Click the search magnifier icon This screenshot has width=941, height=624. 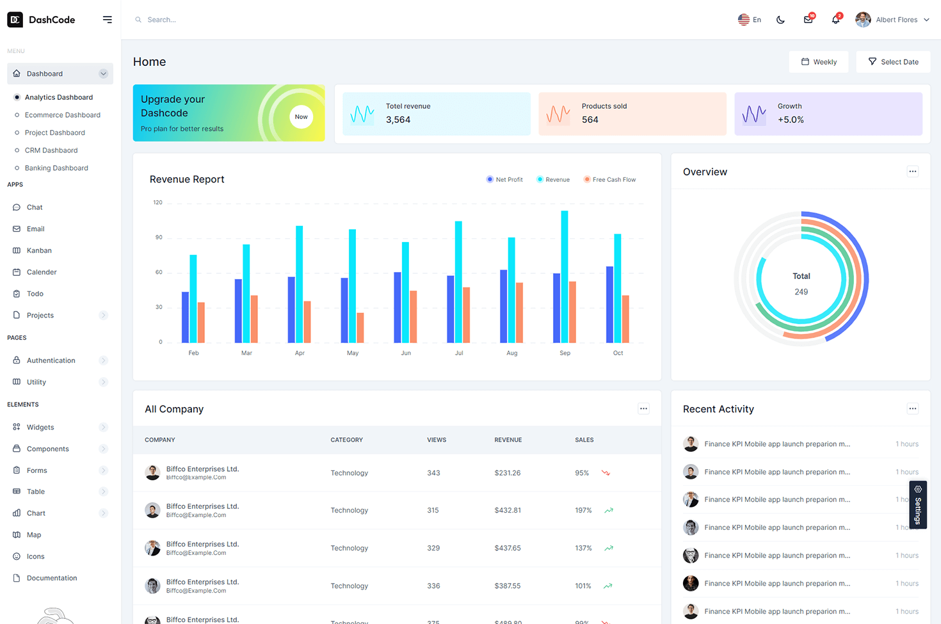[x=138, y=20]
